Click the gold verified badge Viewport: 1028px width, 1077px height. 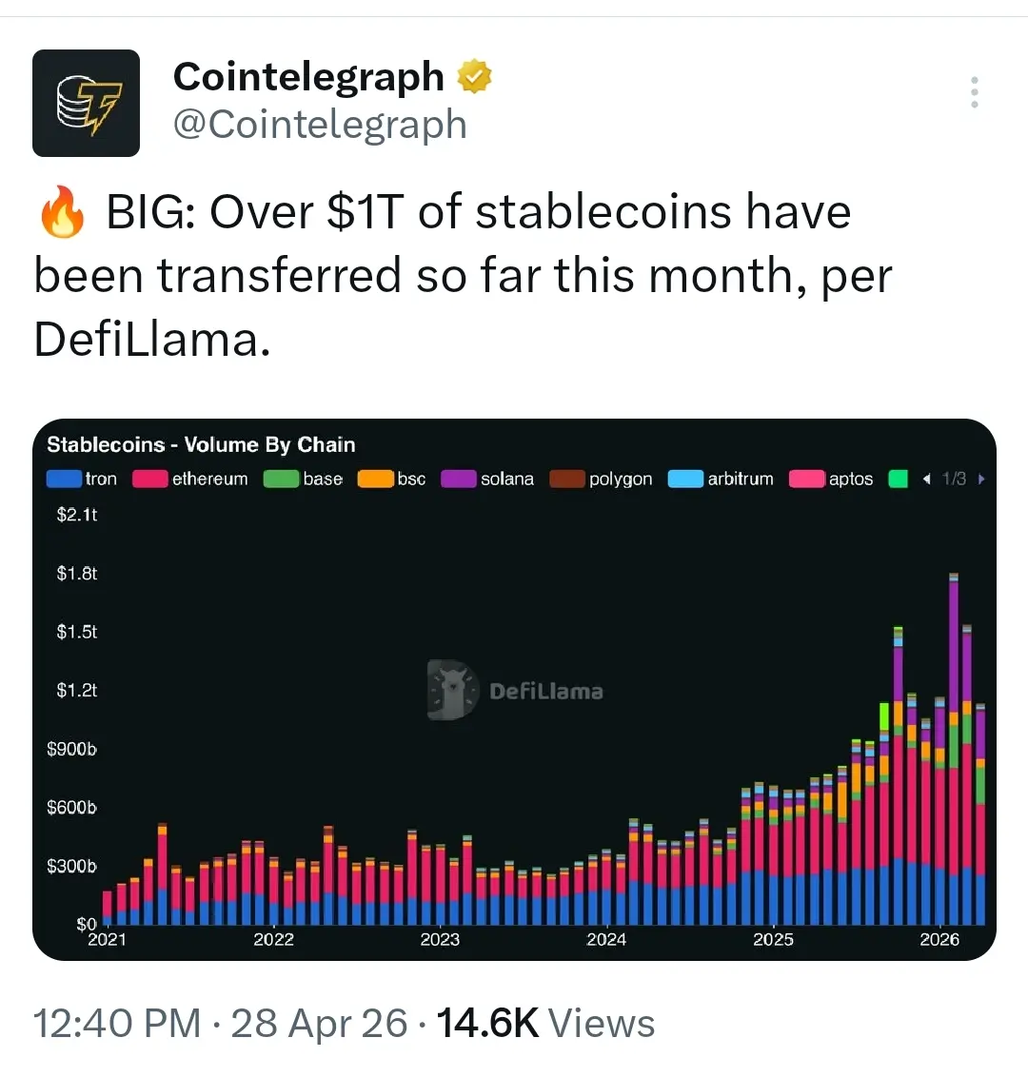pyautogui.click(x=474, y=76)
